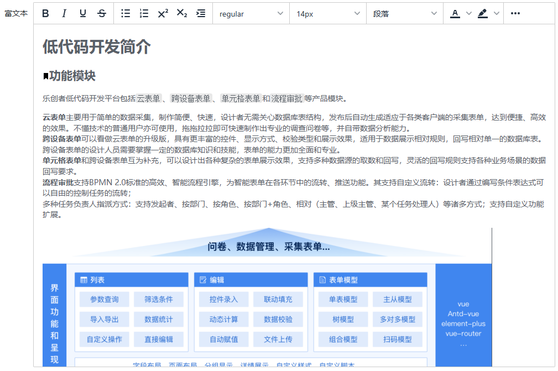Image resolution: width=558 pixels, height=371 pixels.
Task: Apply superscript formatting
Action: [163, 14]
